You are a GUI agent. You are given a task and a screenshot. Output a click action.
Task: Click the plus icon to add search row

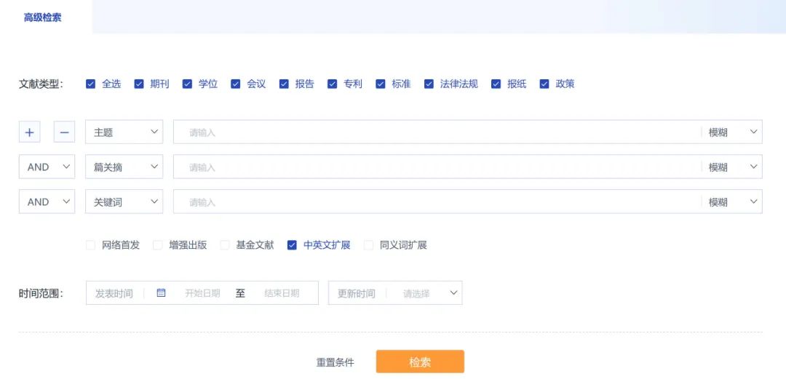click(29, 132)
